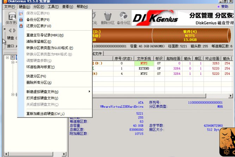Select the (D:) partition bar segment
235x157 pixels.
tap(122, 36)
